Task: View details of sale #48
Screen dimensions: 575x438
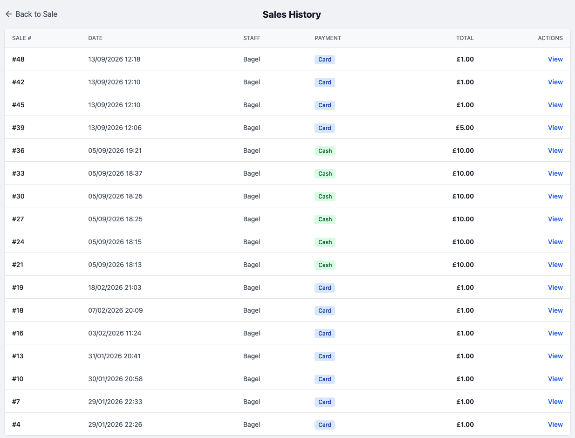Action: pos(555,59)
